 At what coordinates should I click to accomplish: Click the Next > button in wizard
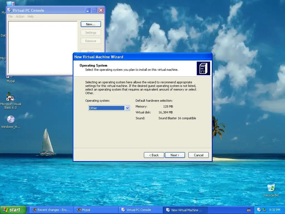[175, 155]
